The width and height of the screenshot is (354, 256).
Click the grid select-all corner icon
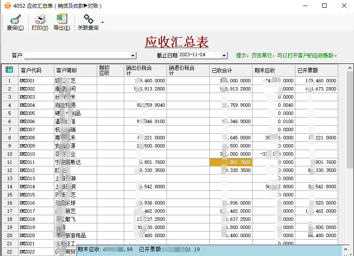[9, 69]
